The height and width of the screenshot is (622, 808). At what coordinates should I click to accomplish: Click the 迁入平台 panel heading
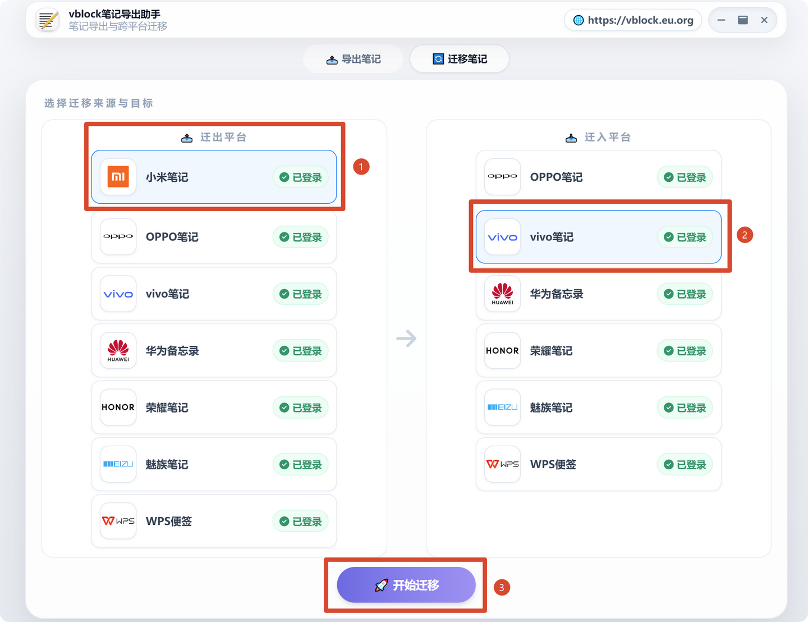click(x=598, y=137)
